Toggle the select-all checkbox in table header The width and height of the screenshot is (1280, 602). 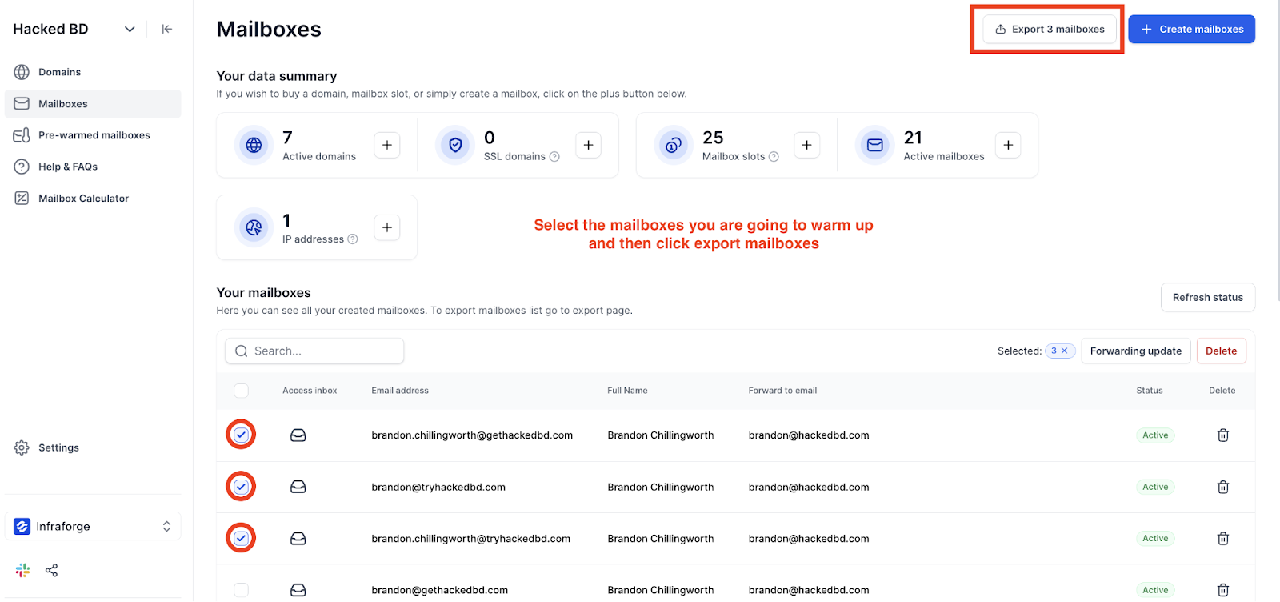(x=241, y=391)
